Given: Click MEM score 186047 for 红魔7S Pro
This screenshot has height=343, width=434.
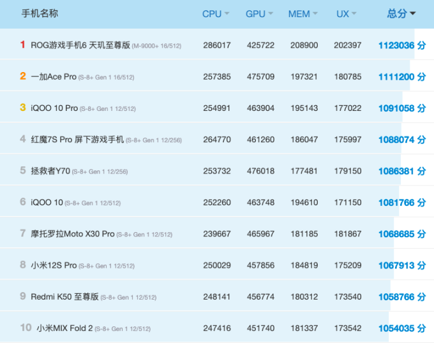Looking at the screenshot, I should (x=304, y=140).
